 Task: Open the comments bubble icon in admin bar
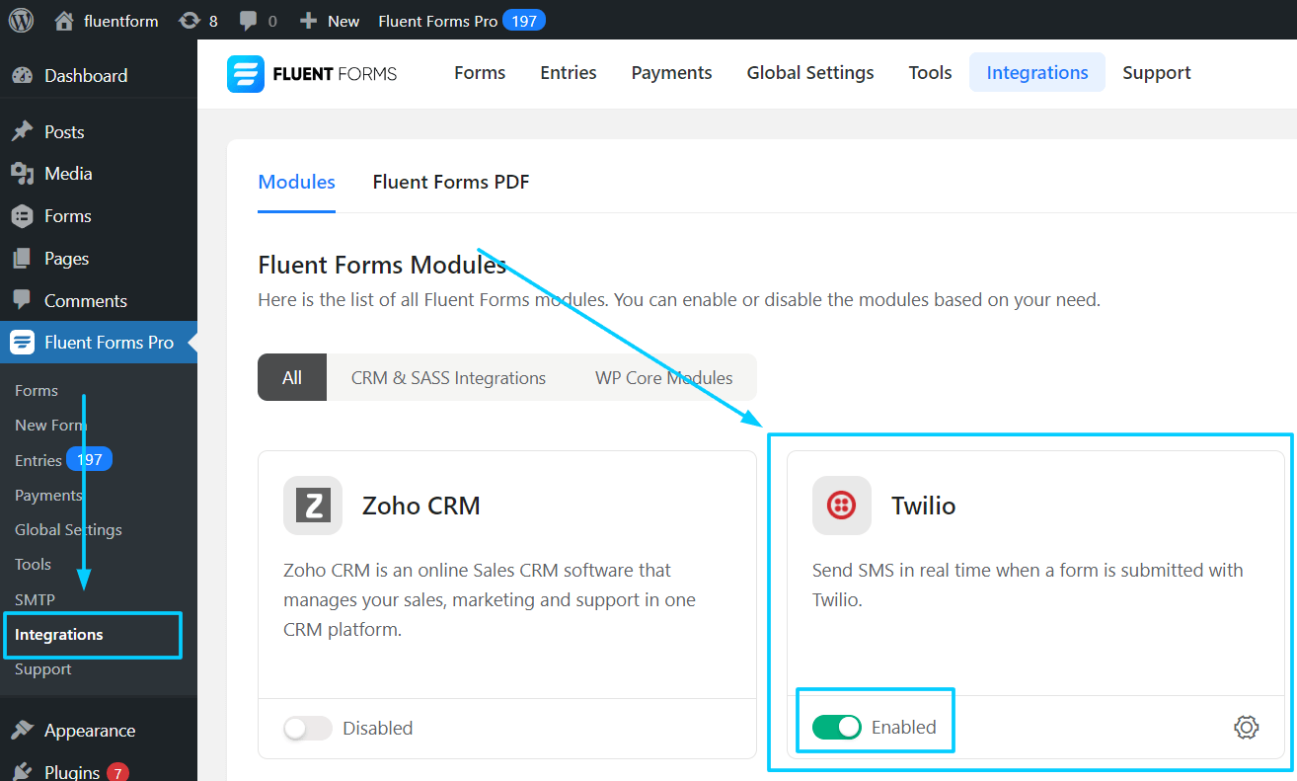pos(247,19)
